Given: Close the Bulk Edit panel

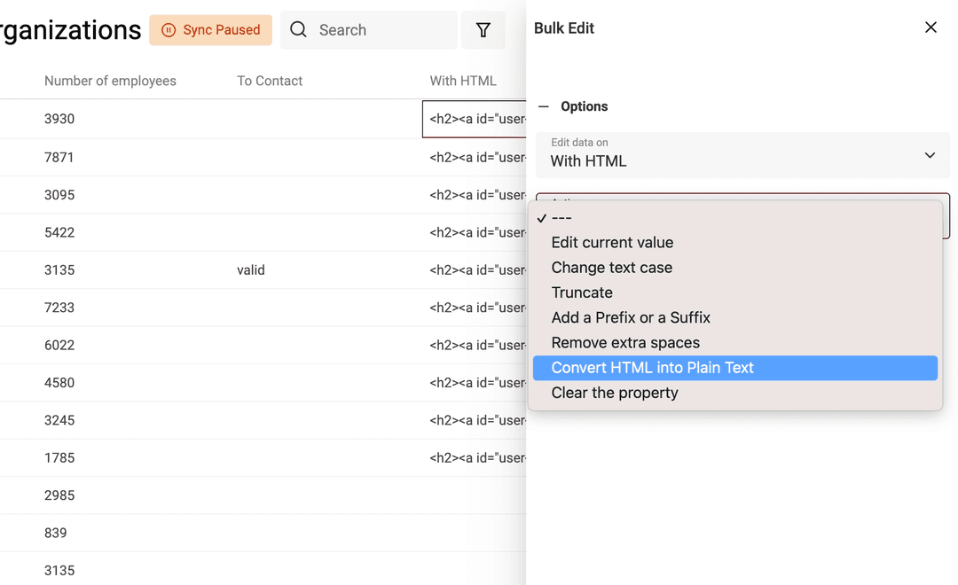Looking at the screenshot, I should click(x=931, y=27).
